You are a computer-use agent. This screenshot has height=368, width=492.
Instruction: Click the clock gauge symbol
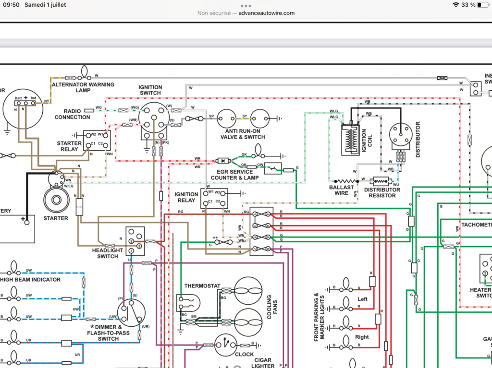tap(226, 345)
